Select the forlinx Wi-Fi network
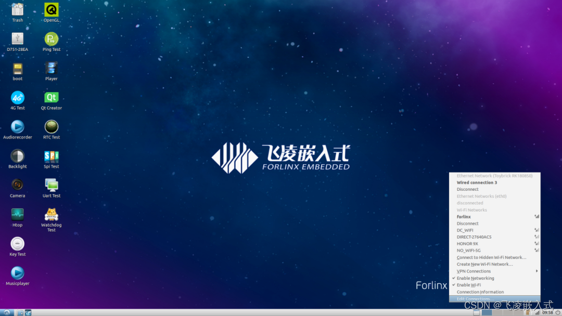Screen dimensions: 562x316 (495, 217)
